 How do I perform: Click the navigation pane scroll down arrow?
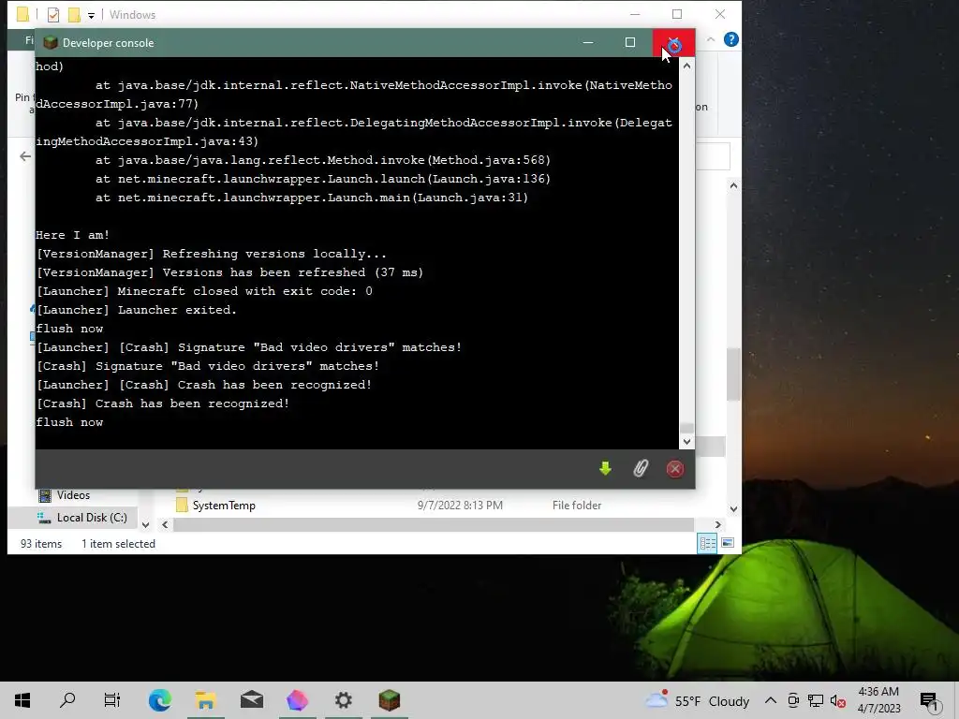pos(145,524)
